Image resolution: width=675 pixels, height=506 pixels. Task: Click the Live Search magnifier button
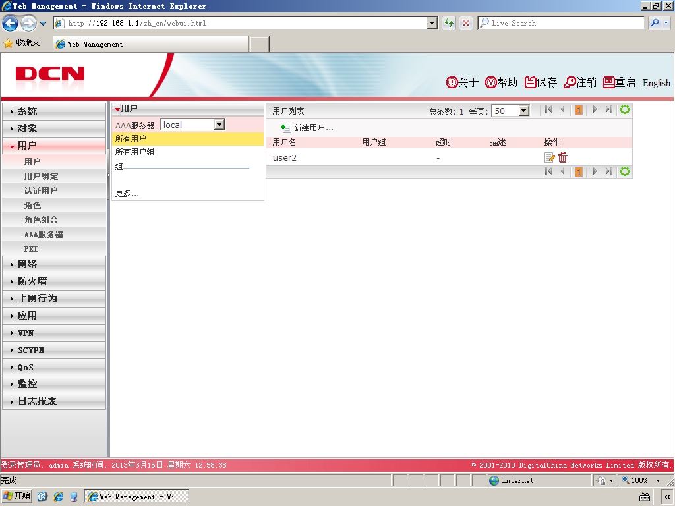[x=655, y=23]
